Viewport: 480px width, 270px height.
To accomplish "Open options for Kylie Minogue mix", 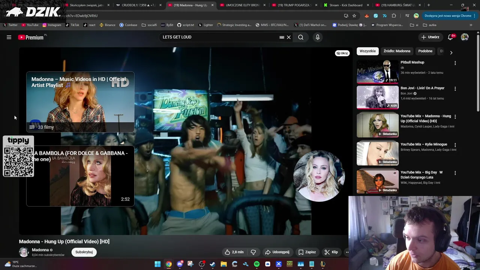I will (x=455, y=145).
